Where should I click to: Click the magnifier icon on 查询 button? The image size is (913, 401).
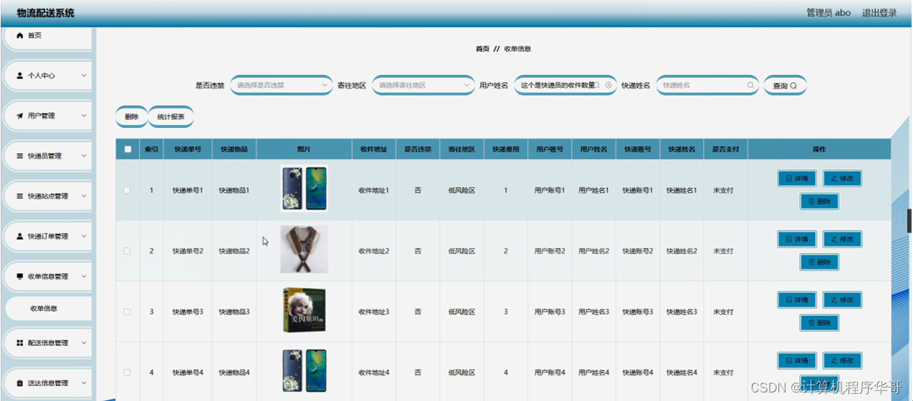794,86
